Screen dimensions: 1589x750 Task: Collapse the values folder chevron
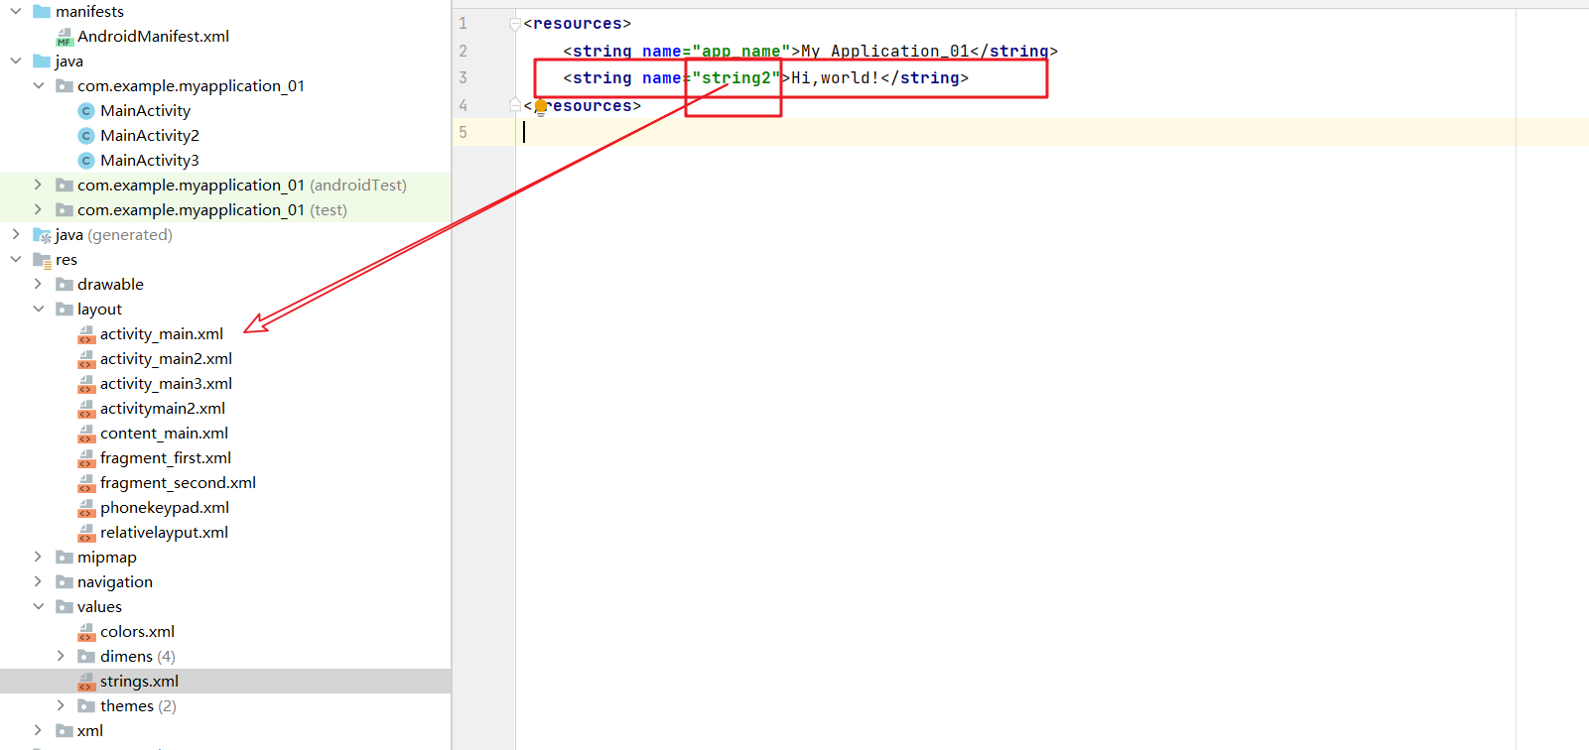point(39,606)
